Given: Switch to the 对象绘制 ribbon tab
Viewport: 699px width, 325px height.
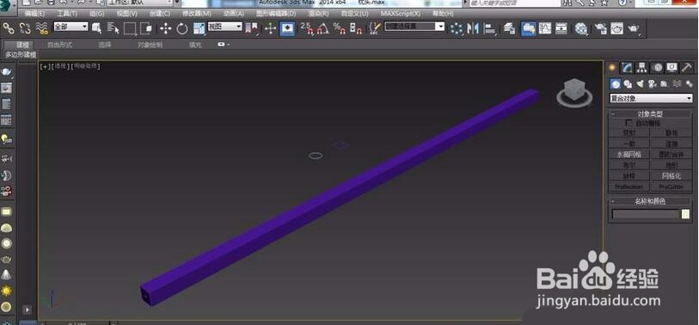Looking at the screenshot, I should point(150,45).
